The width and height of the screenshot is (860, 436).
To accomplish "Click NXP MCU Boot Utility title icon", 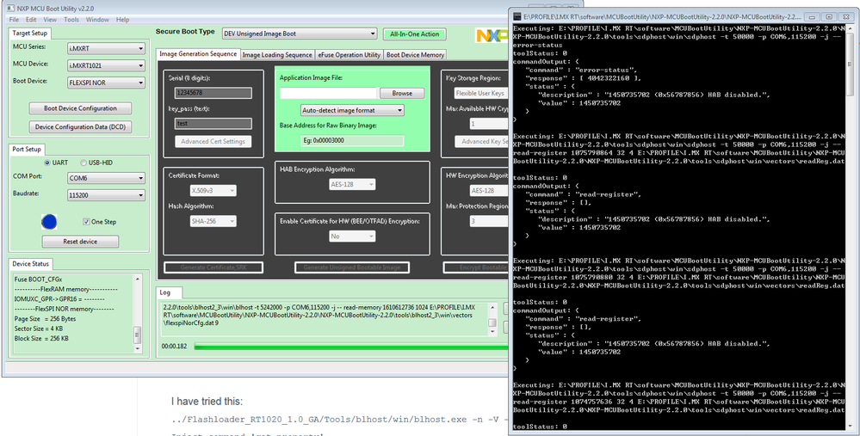I will pyautogui.click(x=9, y=9).
